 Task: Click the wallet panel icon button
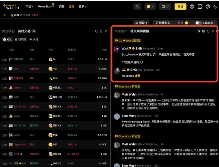coord(165,6)
